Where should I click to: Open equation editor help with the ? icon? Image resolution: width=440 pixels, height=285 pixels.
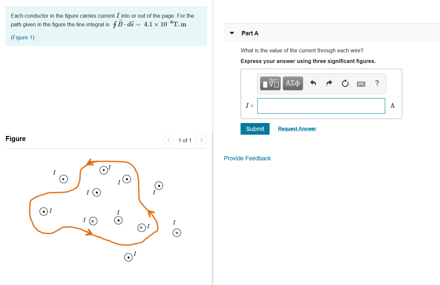click(377, 83)
